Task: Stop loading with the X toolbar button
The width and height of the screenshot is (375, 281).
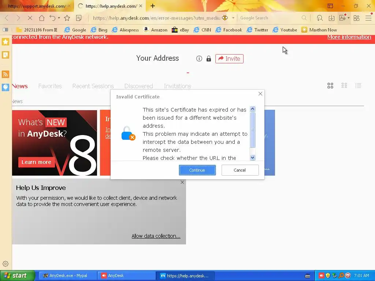Action: tap(30, 18)
